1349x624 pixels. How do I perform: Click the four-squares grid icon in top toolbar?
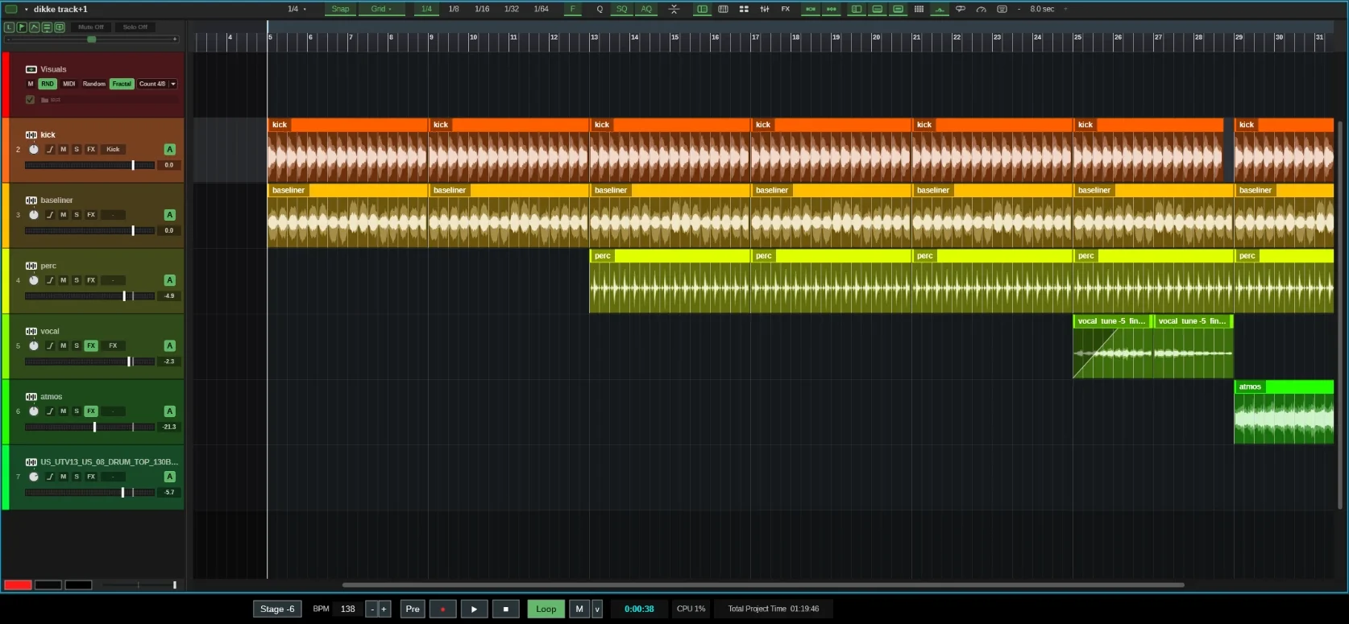pos(744,9)
